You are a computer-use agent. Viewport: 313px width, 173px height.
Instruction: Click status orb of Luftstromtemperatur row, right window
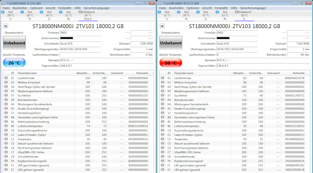coord(162,126)
